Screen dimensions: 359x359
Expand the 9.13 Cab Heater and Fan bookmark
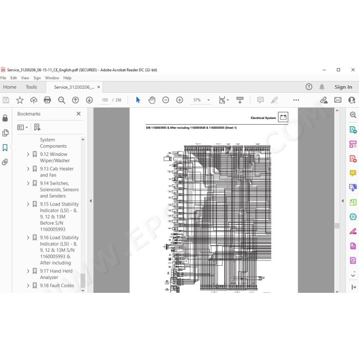click(28, 169)
